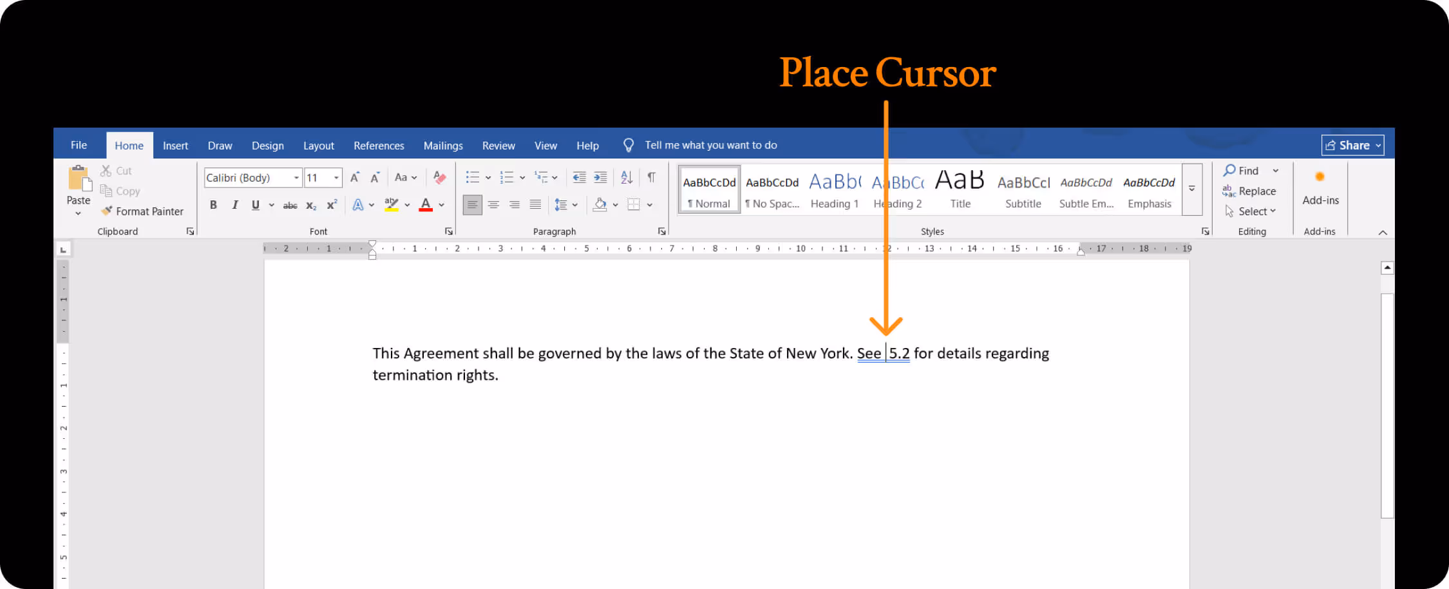Viewport: 1449px width, 589px height.
Task: Clear all formatting with eraser icon
Action: tap(440, 177)
